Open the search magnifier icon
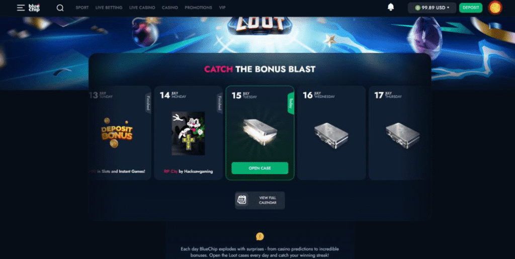515x259 pixels. click(x=60, y=8)
